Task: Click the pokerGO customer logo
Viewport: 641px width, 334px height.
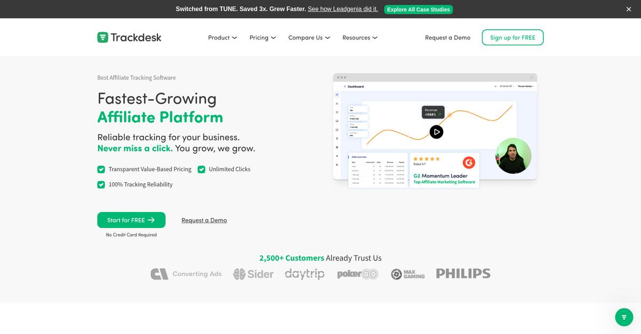Action: [x=358, y=274]
